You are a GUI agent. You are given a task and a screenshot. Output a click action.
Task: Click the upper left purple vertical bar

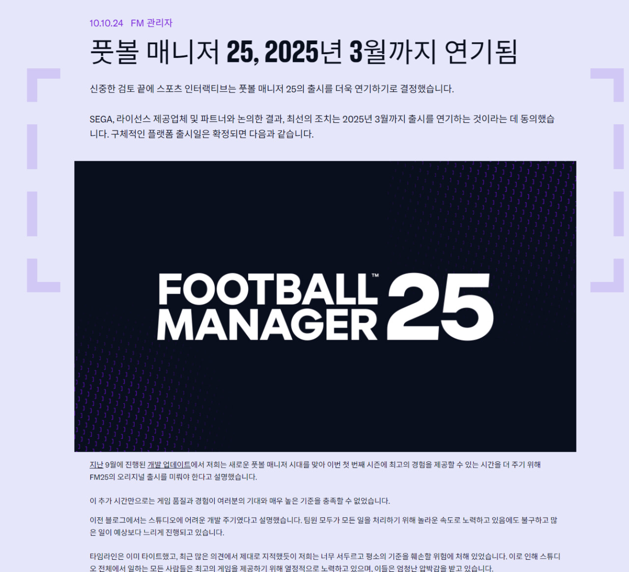32,146
